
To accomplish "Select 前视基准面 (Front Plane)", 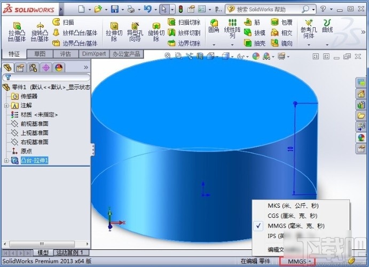I will click(35, 124).
